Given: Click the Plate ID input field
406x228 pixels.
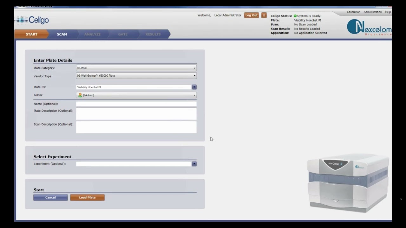Looking at the screenshot, I should pos(134,87).
